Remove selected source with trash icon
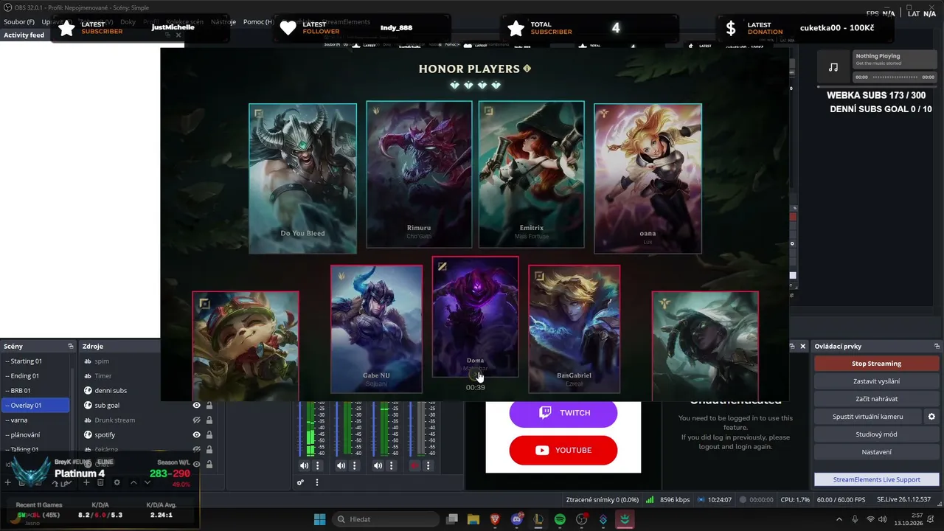 (x=101, y=482)
